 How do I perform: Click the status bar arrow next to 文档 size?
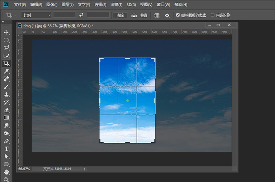[x=84, y=169]
